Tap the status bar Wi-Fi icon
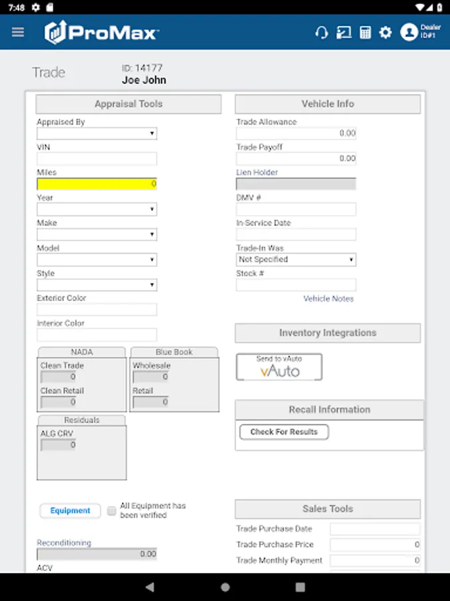 (x=420, y=7)
